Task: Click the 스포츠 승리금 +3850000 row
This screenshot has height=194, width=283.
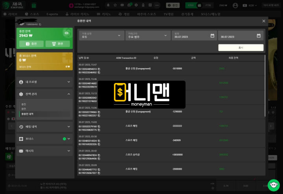Action: pyautogui.click(x=171, y=155)
